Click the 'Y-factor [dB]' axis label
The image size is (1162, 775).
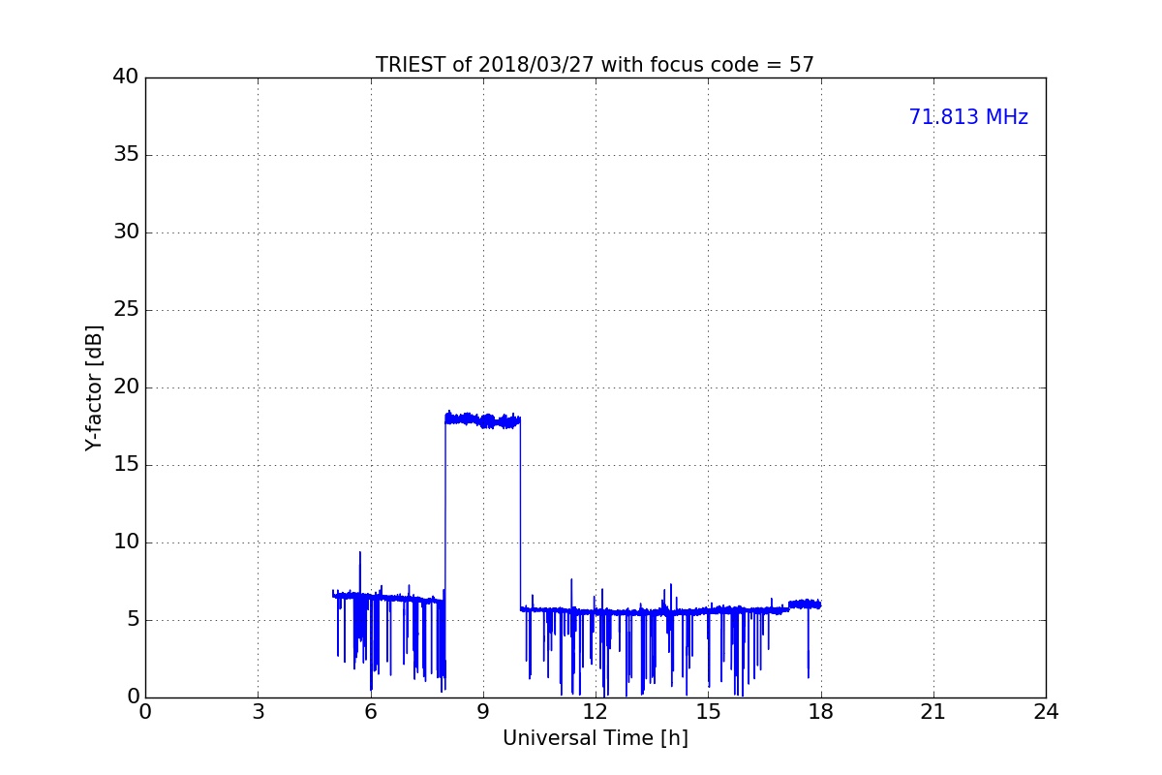(x=94, y=387)
